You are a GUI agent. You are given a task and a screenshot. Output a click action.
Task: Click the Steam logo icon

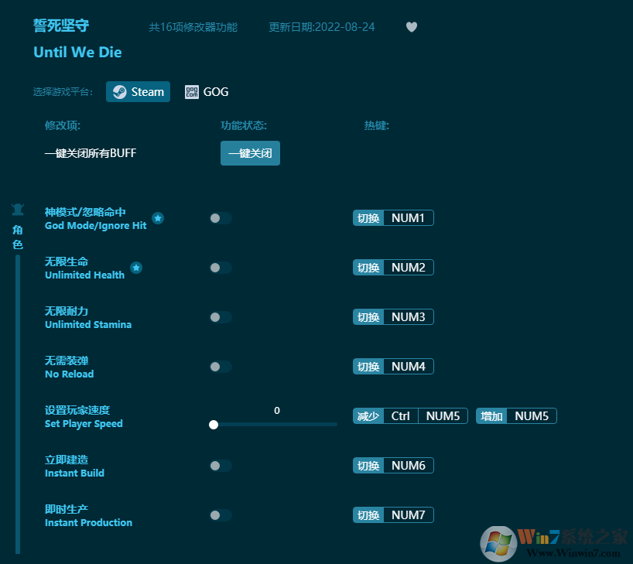click(x=119, y=92)
